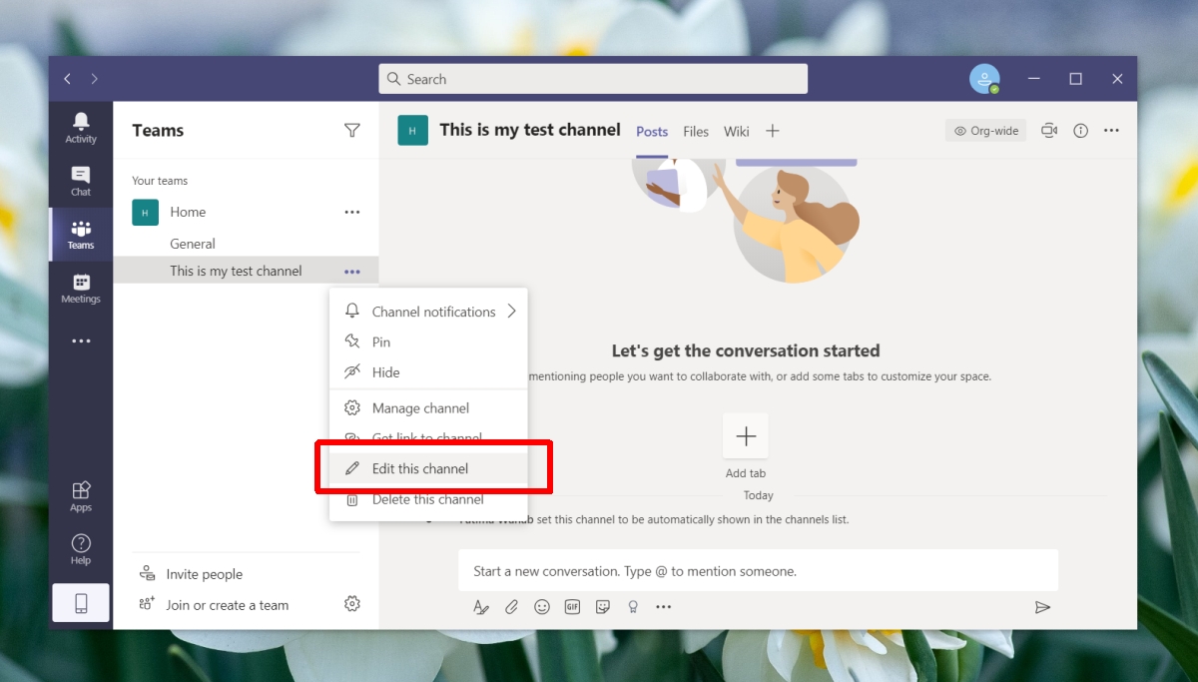1198x682 pixels.
Task: Open channel header more options ellipsis
Action: pos(1111,131)
